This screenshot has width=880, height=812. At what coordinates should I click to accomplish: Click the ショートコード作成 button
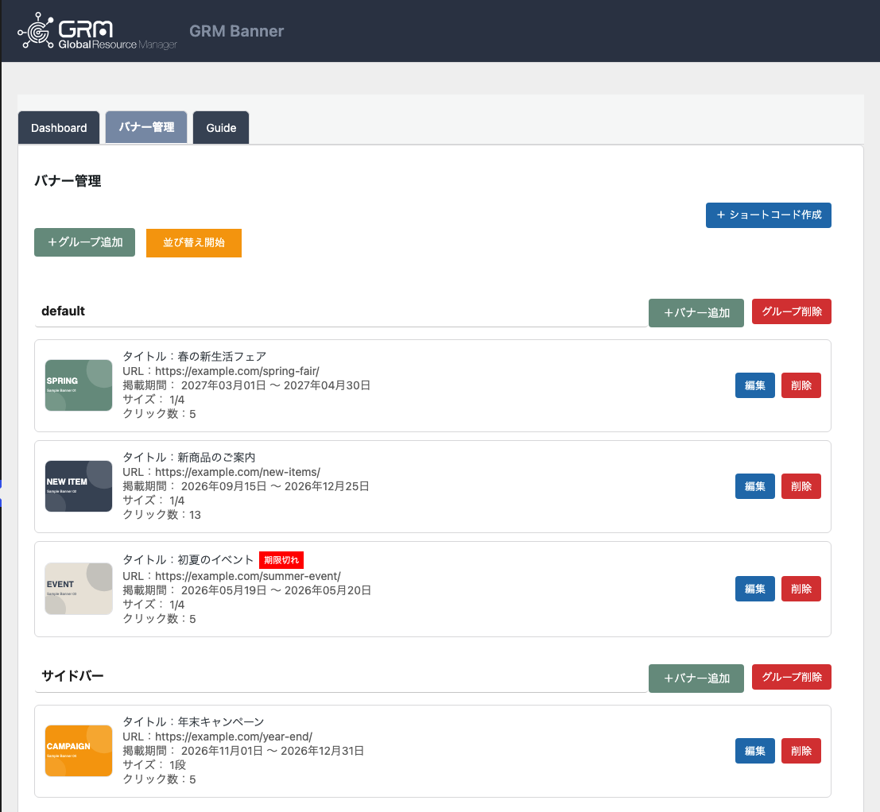(x=769, y=215)
